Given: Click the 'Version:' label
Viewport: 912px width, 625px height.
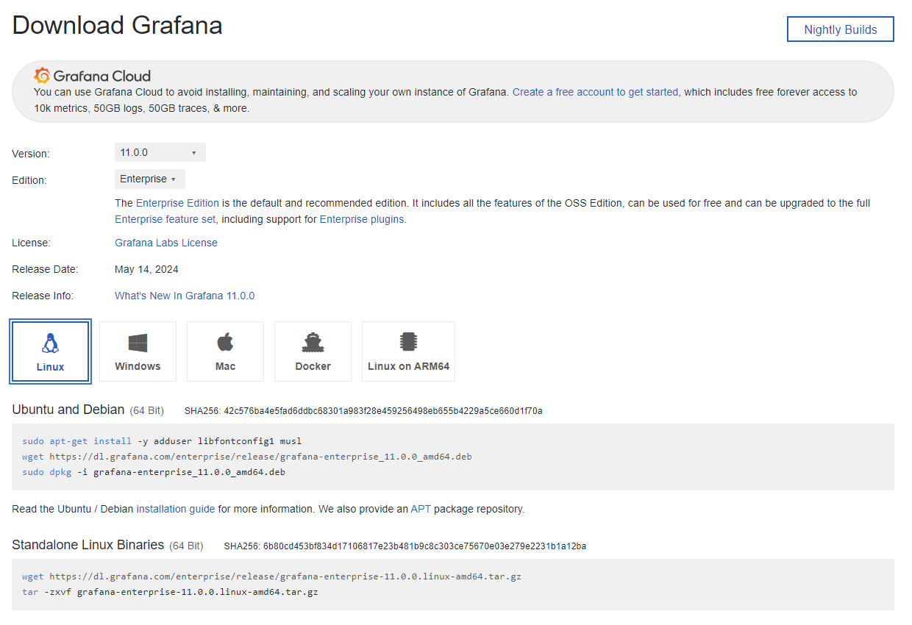Looking at the screenshot, I should click(31, 154).
